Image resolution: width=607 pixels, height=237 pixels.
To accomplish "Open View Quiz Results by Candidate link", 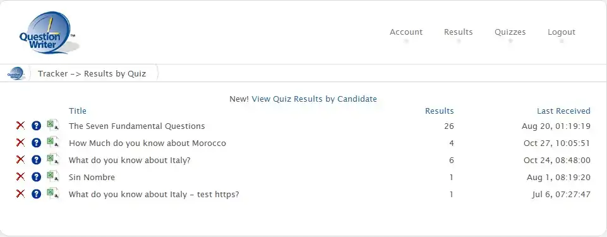I will [315, 99].
